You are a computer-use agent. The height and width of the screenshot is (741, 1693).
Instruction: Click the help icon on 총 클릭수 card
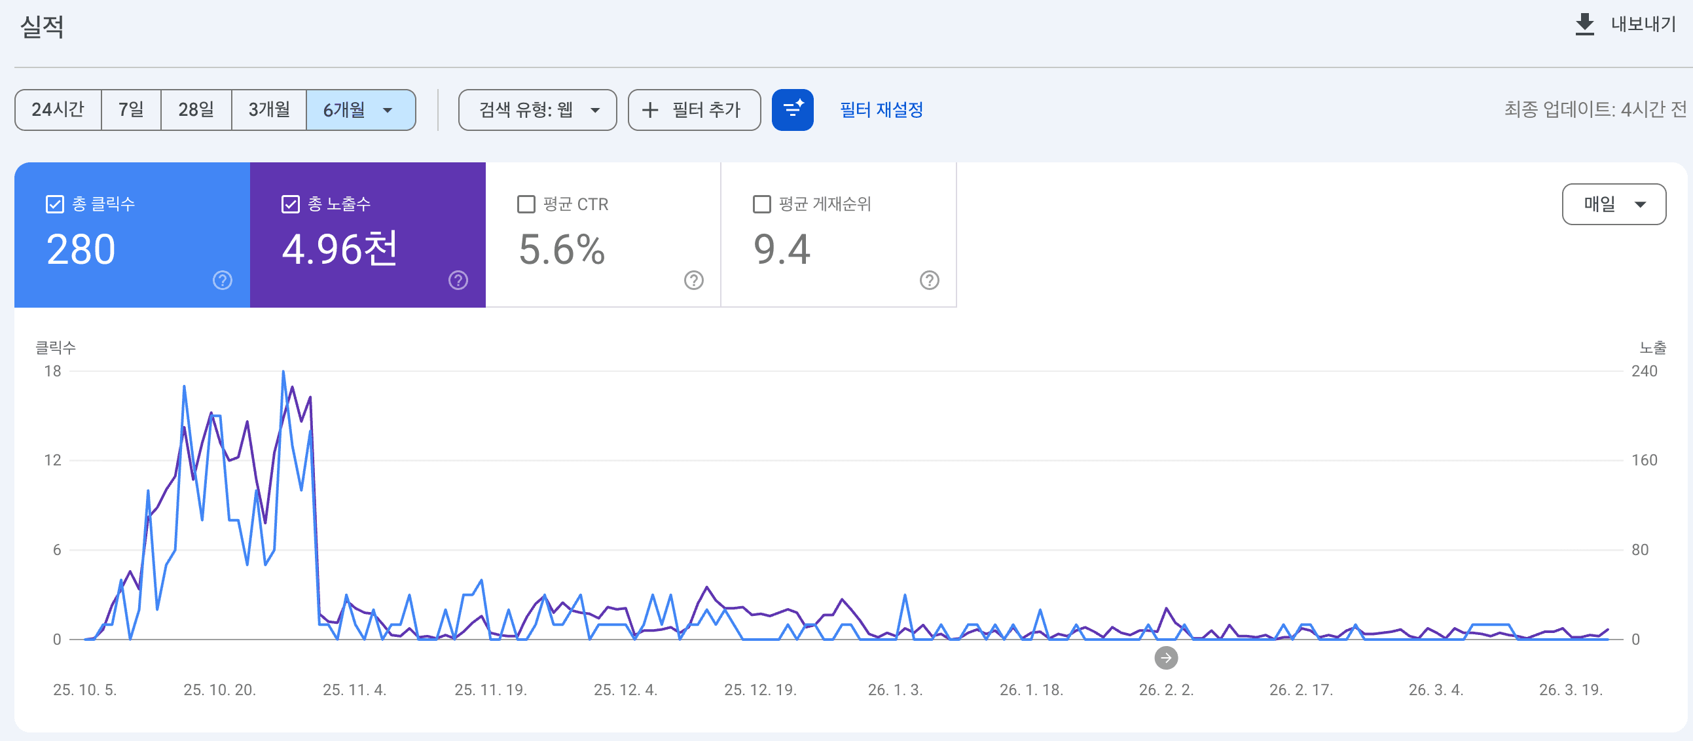pyautogui.click(x=222, y=280)
